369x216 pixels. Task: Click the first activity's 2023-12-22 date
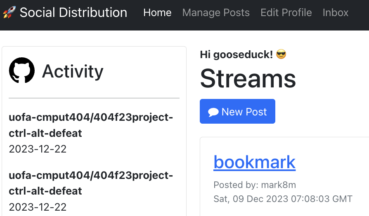[38, 149]
